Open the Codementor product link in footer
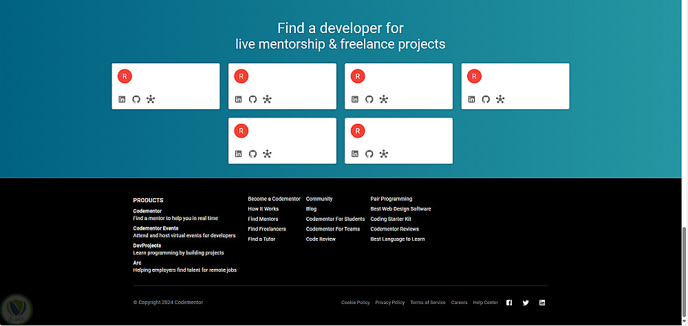The image size is (688, 326). (x=147, y=211)
